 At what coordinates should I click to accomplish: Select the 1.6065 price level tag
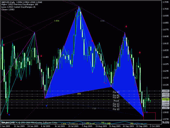point(166,91)
